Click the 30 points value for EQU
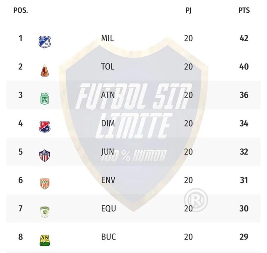Image resolution: width=267 pixels, height=253 pixels. [244, 209]
